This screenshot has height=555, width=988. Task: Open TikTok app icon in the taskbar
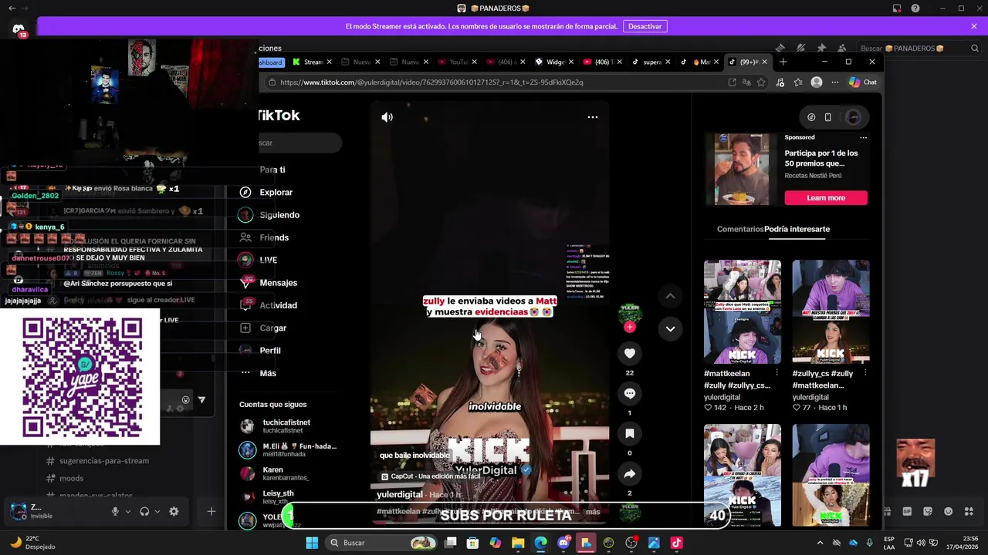(x=676, y=543)
